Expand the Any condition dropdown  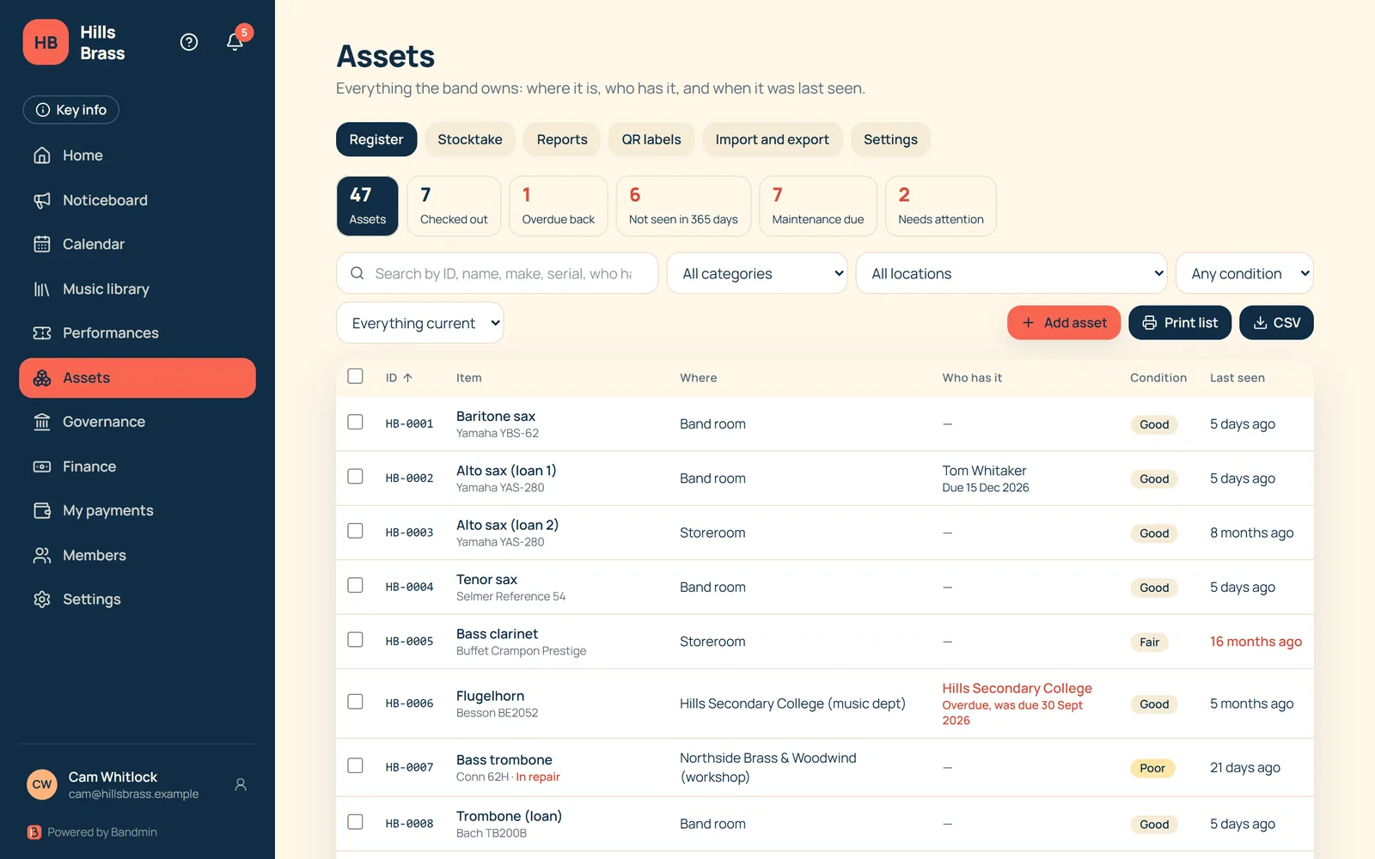tap(1244, 273)
